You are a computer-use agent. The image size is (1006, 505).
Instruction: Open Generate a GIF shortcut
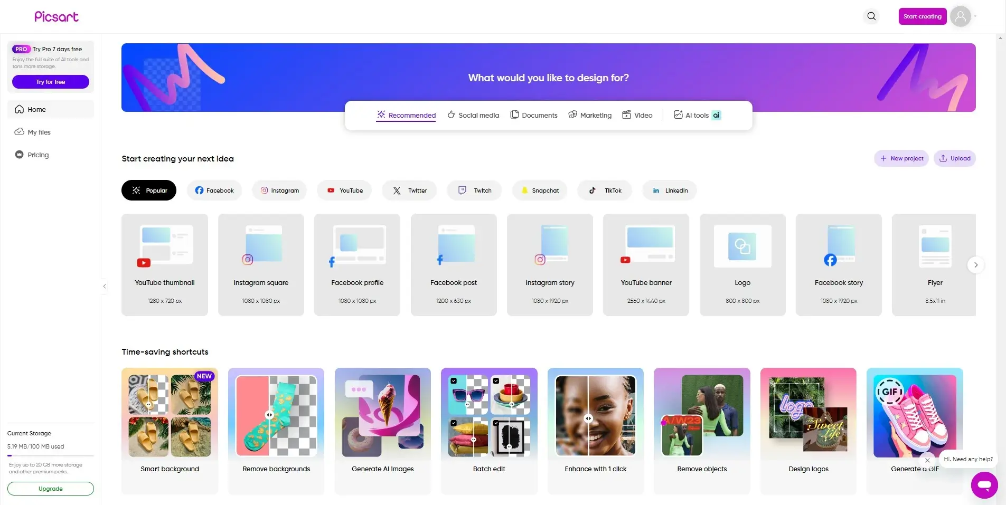[915, 431]
